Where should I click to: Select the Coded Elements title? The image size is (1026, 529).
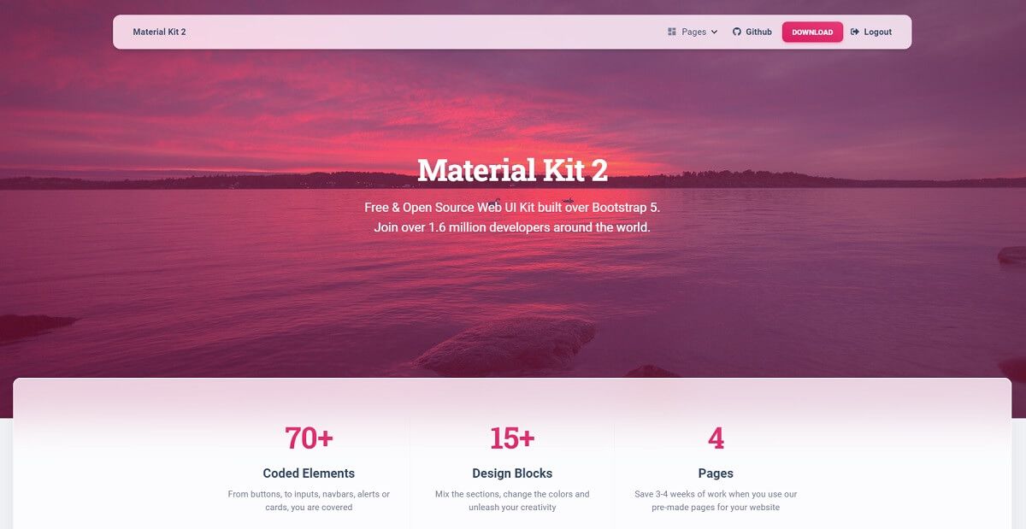(x=309, y=473)
